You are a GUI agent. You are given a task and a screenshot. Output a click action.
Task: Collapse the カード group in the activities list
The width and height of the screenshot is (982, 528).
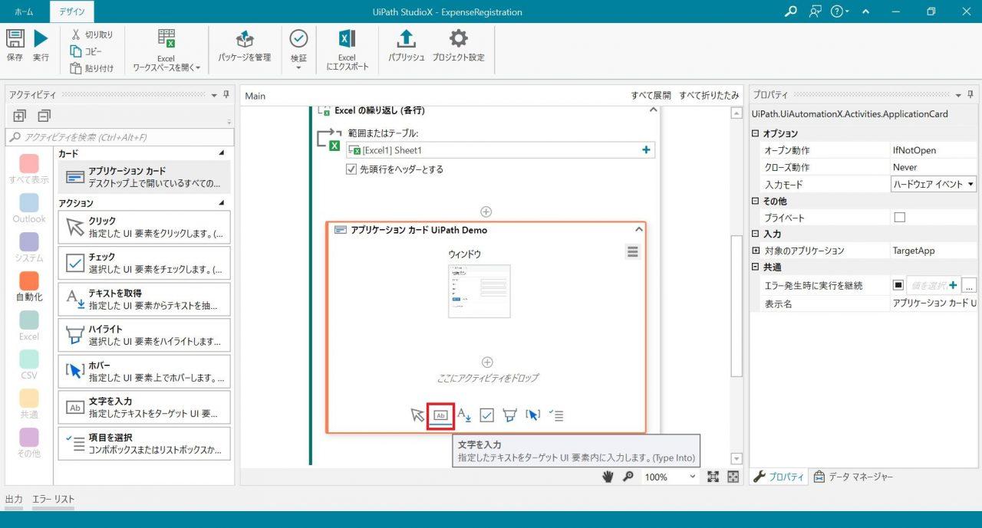click(x=222, y=153)
